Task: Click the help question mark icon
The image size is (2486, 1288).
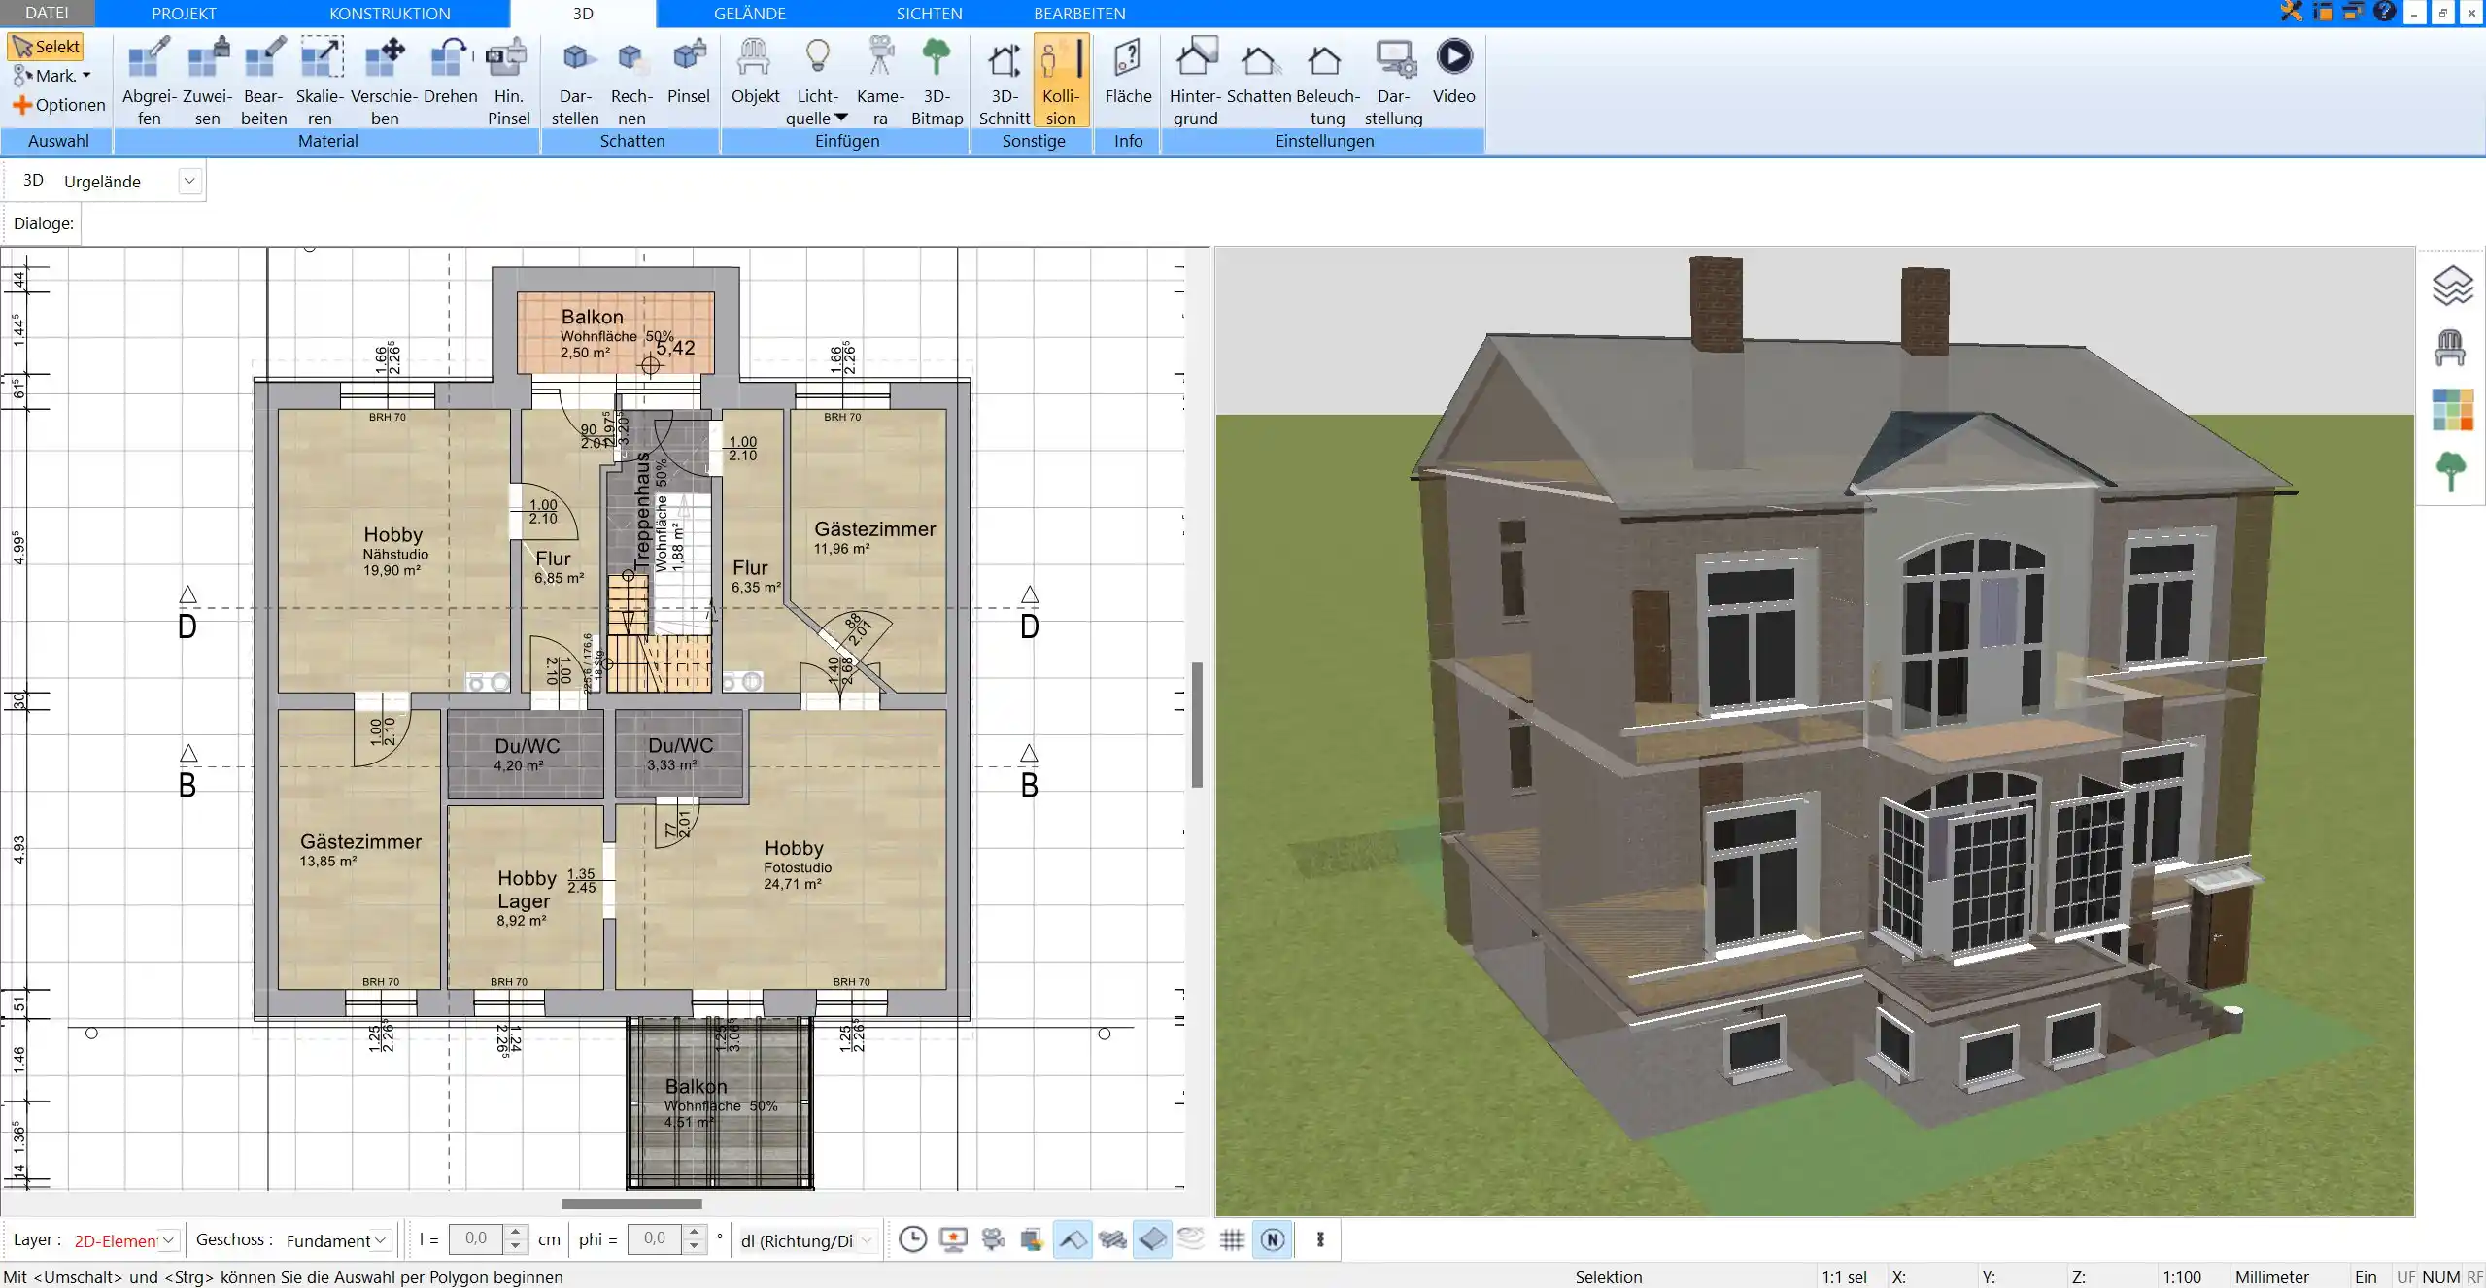Action: tap(2384, 12)
